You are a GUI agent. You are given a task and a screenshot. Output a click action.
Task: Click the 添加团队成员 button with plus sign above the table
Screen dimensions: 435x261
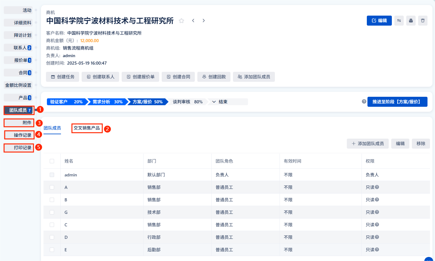(x=368, y=144)
